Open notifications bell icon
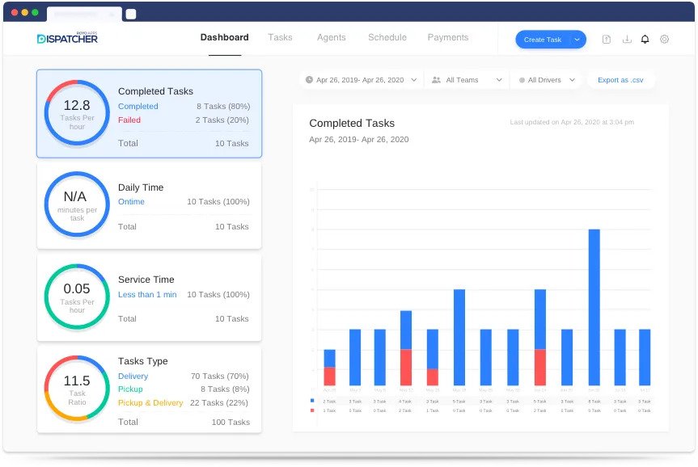Screen dimensions: 698x467 coord(645,39)
